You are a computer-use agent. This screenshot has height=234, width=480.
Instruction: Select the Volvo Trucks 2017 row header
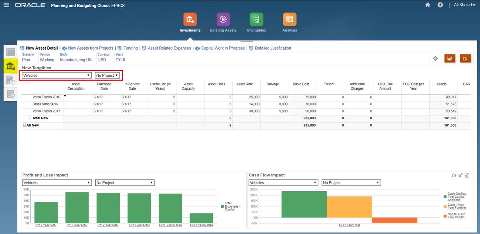42,111
